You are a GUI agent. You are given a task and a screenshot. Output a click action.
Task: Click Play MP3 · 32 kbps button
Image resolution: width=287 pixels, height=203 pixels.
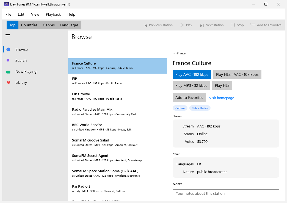[x=191, y=85]
